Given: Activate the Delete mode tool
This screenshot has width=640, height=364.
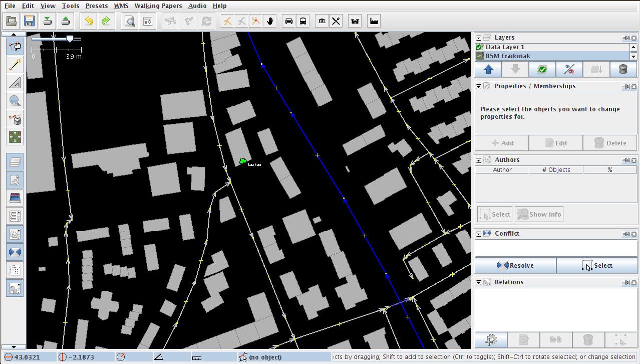Looking at the screenshot, I should click(x=15, y=119).
